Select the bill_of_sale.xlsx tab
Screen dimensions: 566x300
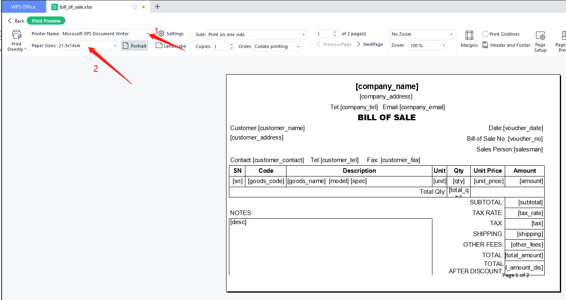(x=76, y=7)
